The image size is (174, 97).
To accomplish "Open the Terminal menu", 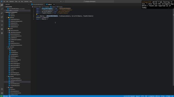I will click(x=26, y=2).
